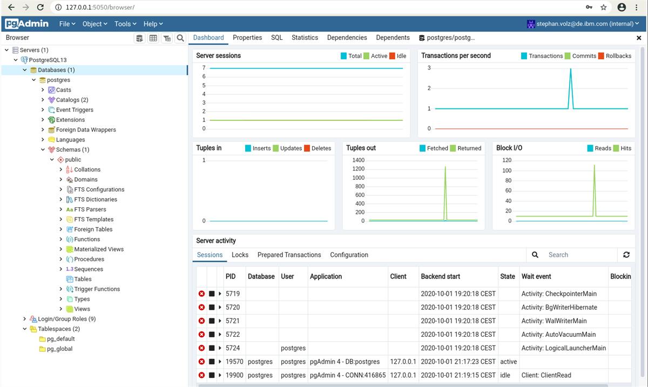Expand the Materialized Views node

pyautogui.click(x=61, y=249)
